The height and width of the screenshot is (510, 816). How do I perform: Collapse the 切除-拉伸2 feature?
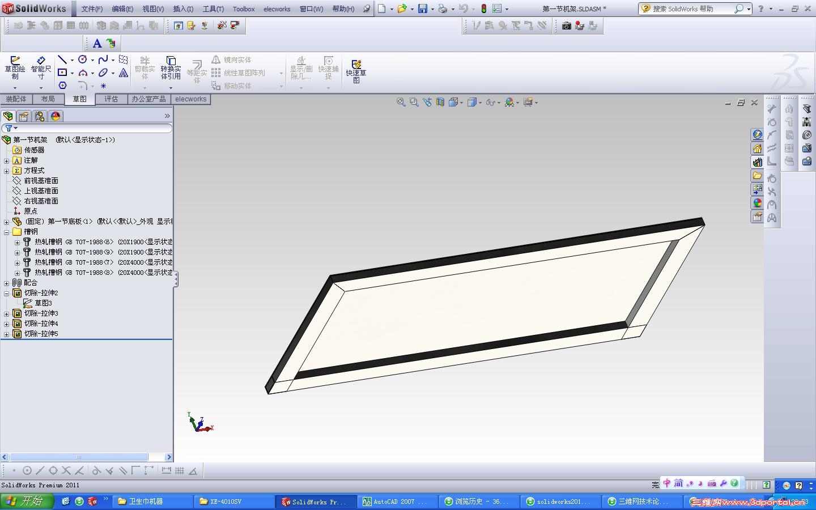coord(7,293)
